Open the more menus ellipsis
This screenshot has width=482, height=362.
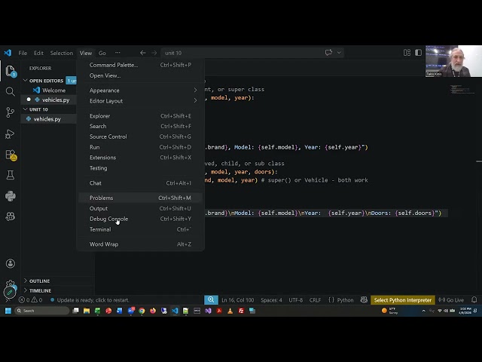point(117,53)
